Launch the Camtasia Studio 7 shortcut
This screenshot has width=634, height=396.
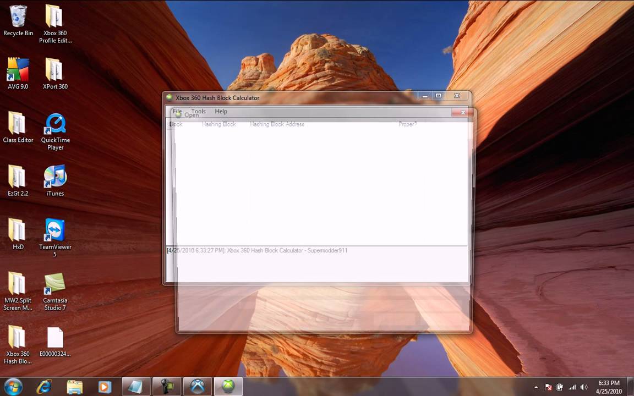point(55,291)
